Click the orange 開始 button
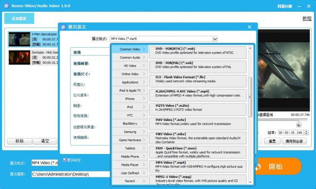316x189 pixels. (x=278, y=167)
